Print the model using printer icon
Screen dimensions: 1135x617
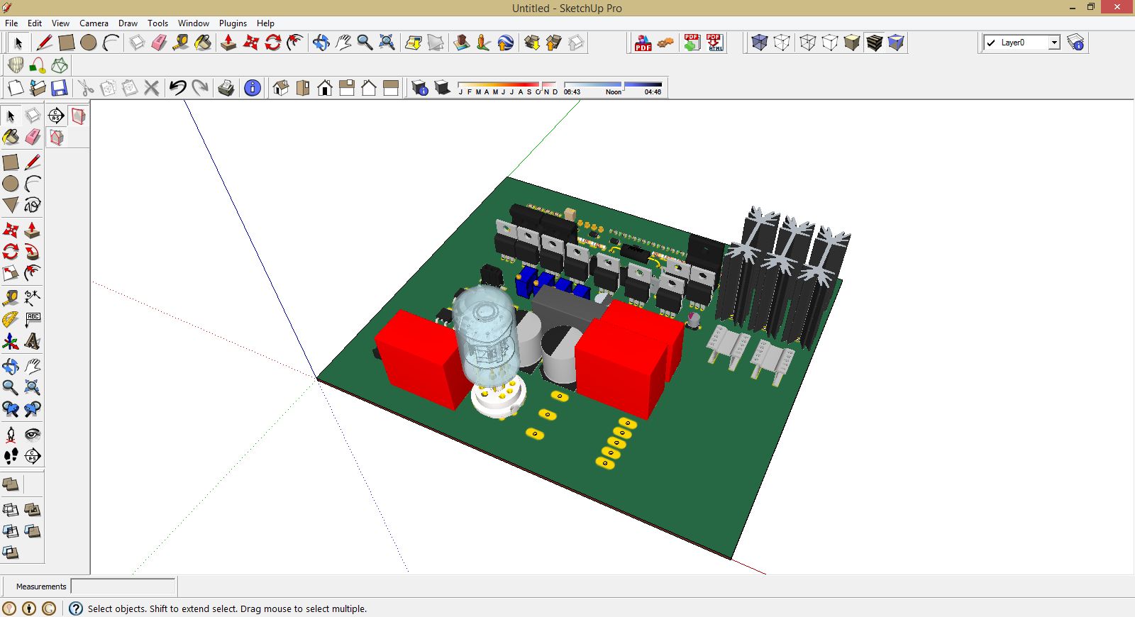click(226, 88)
